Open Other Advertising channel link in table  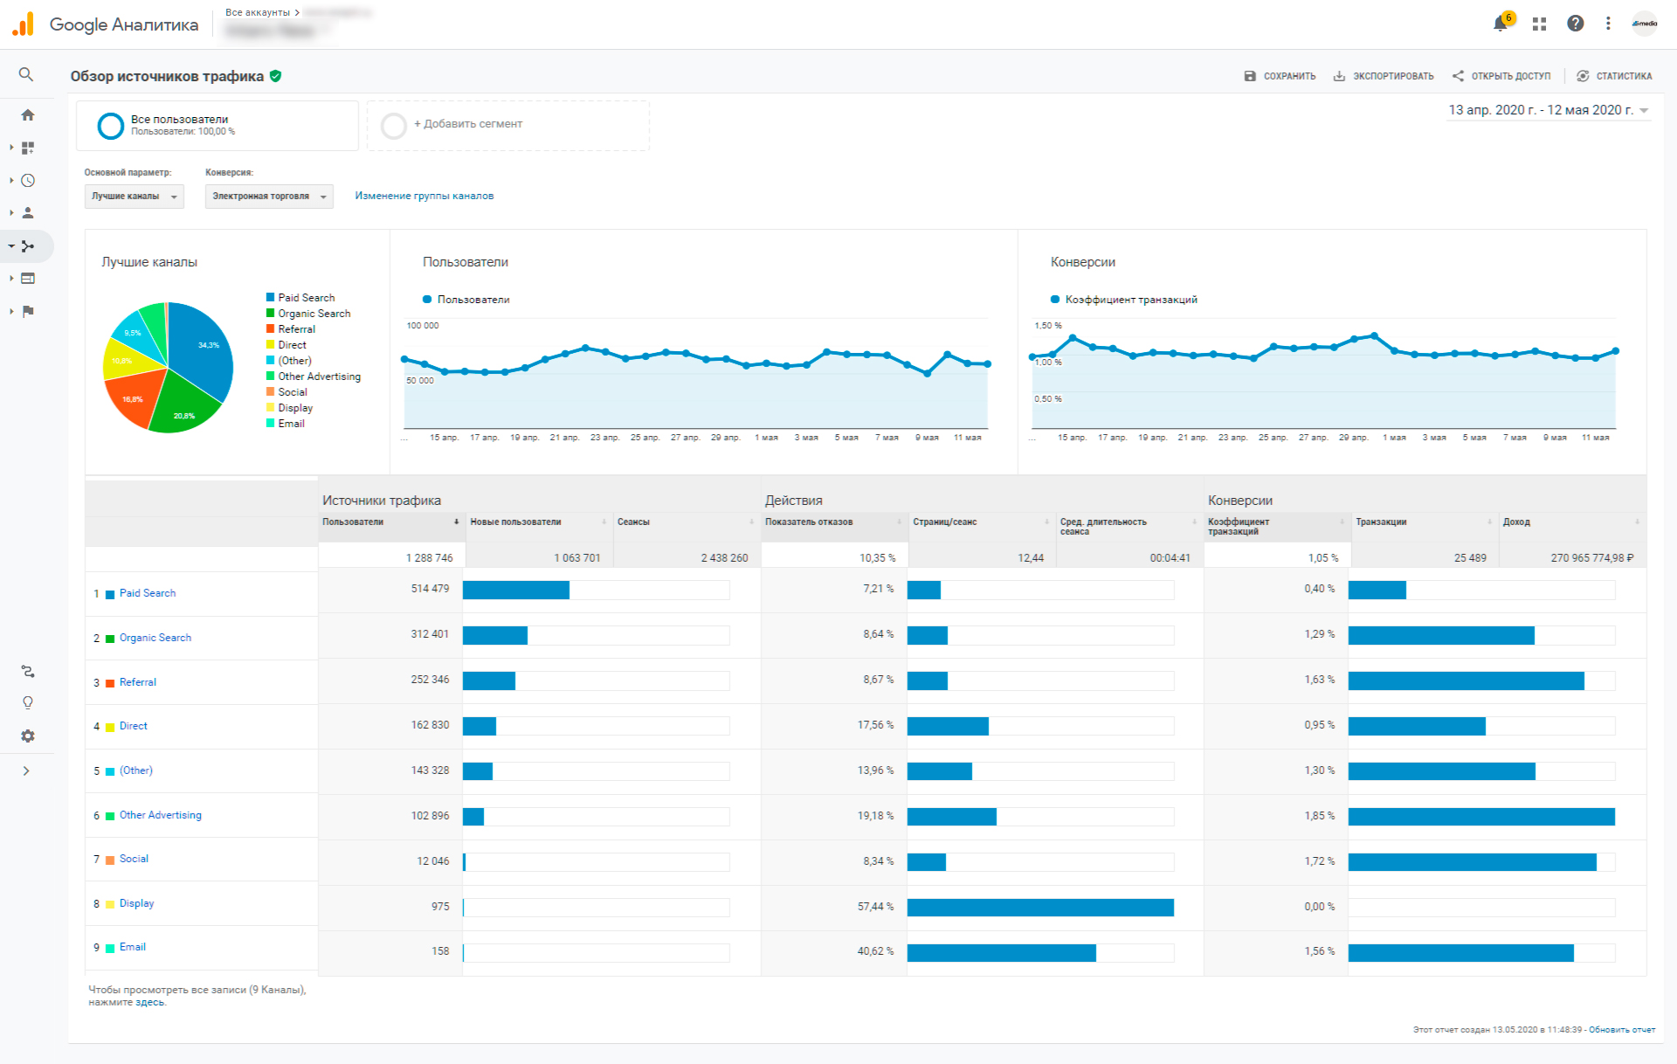click(161, 815)
